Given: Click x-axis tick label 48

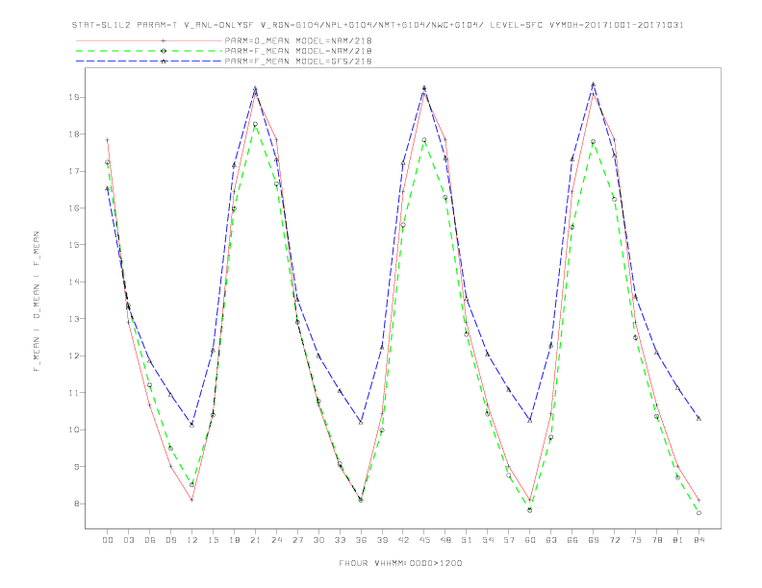Looking at the screenshot, I should pos(445,540).
